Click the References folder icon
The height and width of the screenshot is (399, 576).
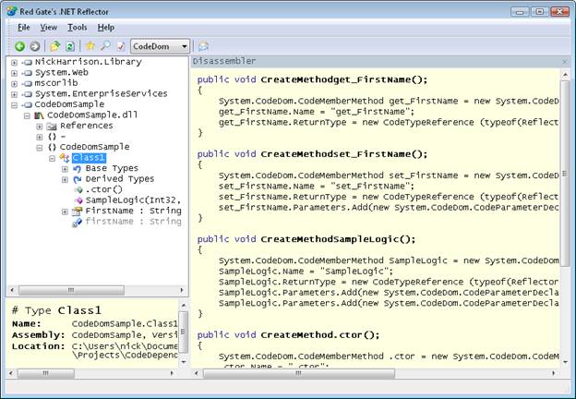(x=52, y=127)
